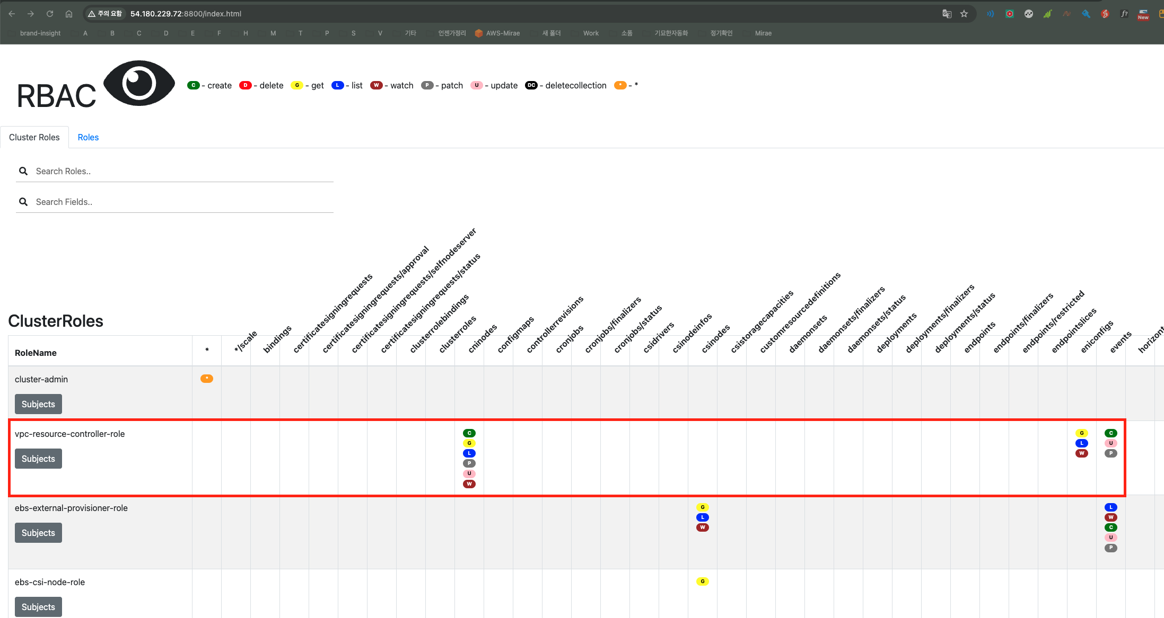
Task: Click the magnifier icon beside Search Roles
Action: pos(23,171)
